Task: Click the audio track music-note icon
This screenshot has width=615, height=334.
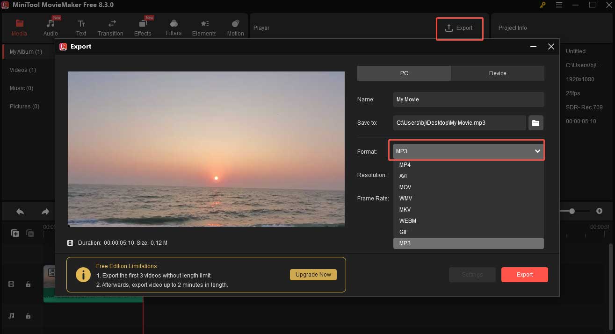Action: coord(12,316)
